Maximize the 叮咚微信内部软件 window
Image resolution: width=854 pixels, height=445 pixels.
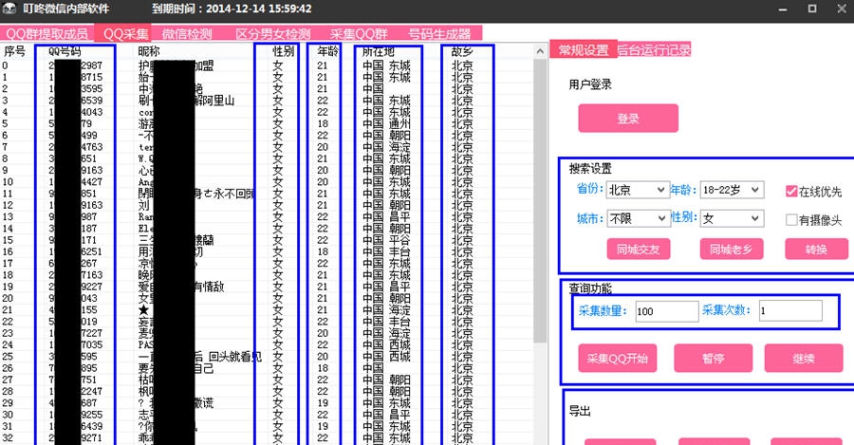point(812,9)
